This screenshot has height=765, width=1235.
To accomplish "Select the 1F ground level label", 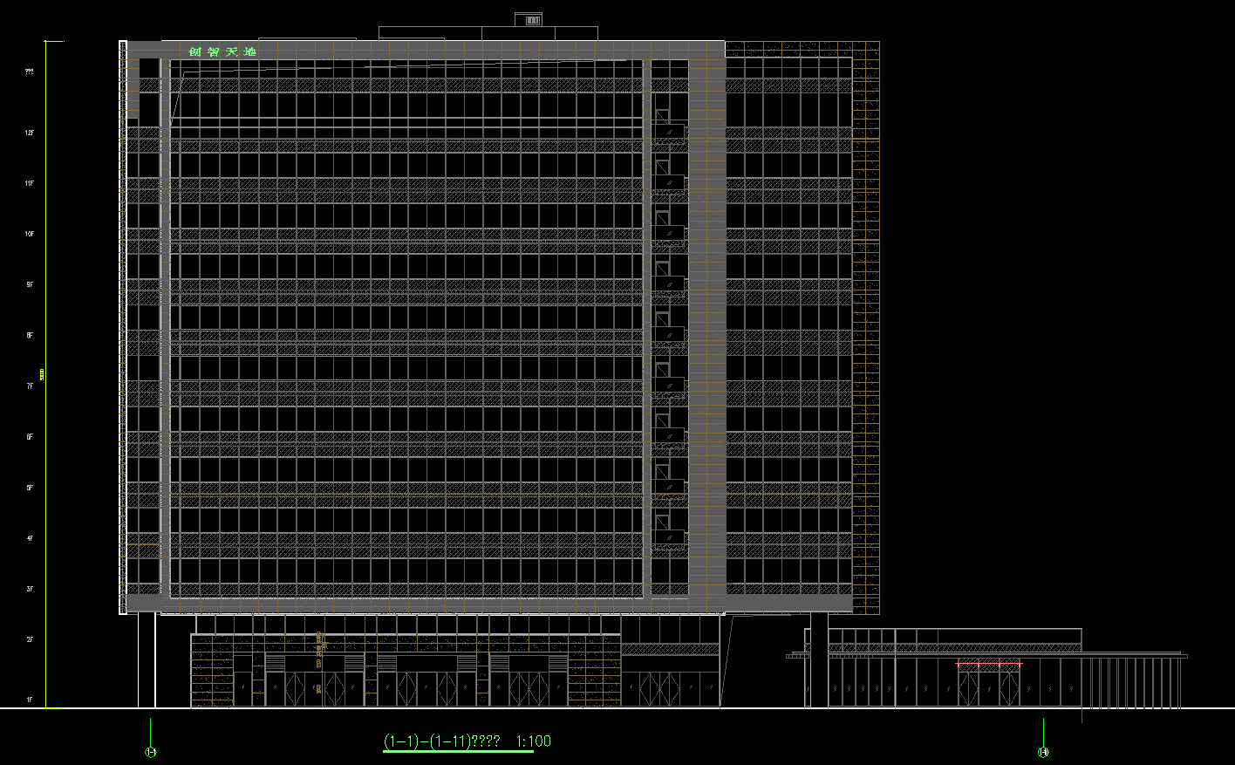I will coord(30,700).
